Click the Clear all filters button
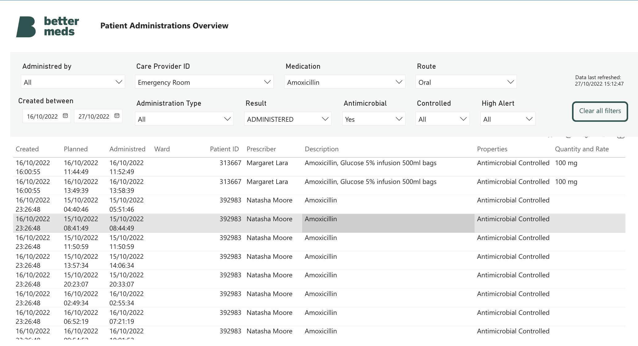638x346 pixels. point(600,111)
